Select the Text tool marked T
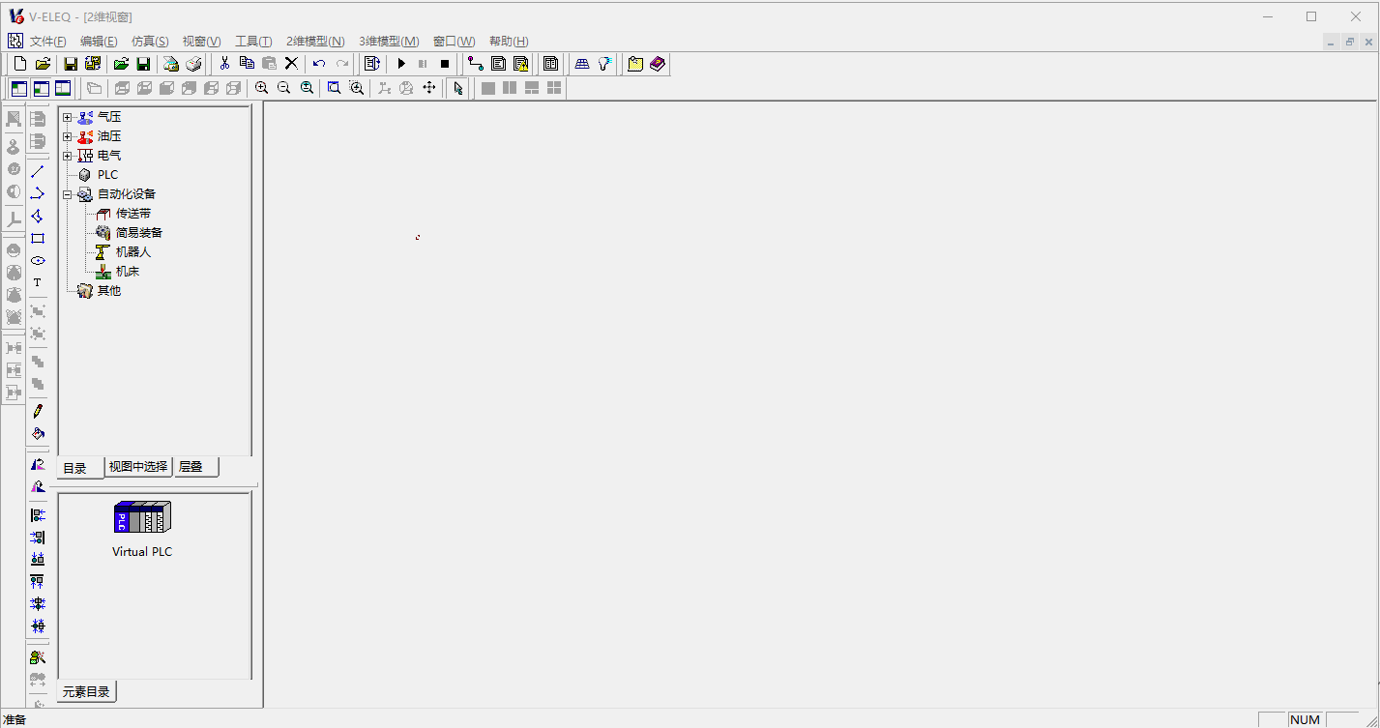Screen dimensions: 1380x728 pyautogui.click(x=38, y=282)
